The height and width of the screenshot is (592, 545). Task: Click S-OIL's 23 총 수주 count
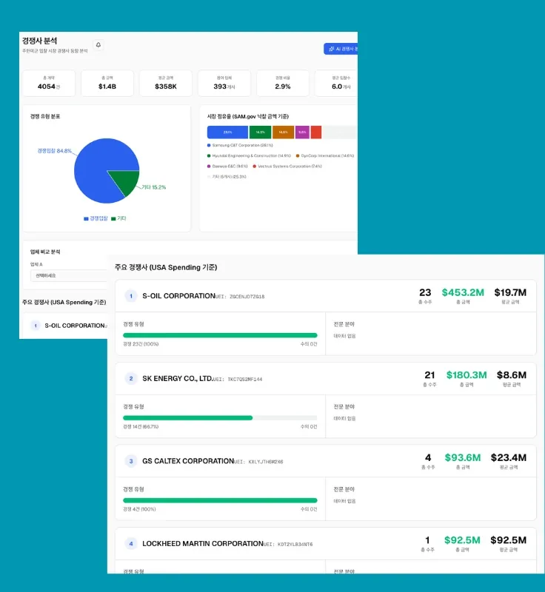[x=425, y=292]
